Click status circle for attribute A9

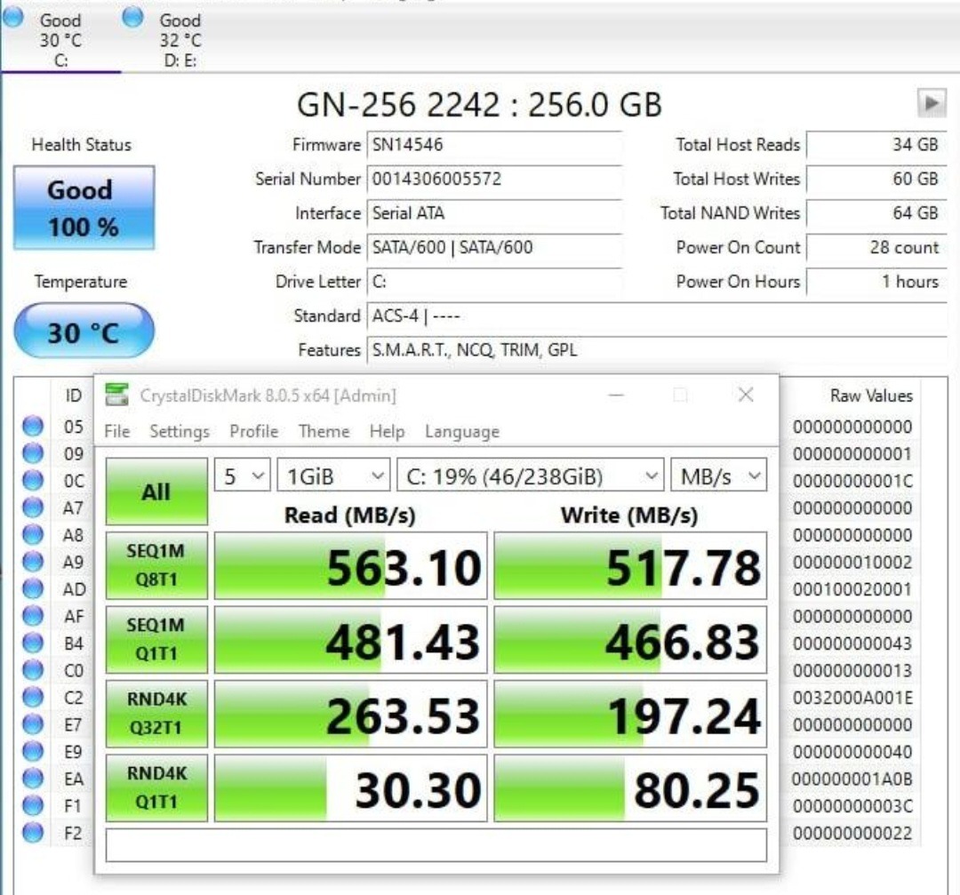coord(33,561)
